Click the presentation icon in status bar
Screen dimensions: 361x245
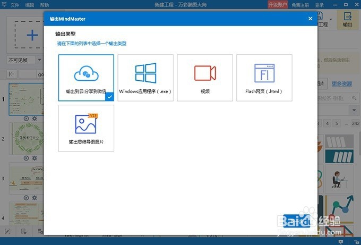tap(341, 241)
